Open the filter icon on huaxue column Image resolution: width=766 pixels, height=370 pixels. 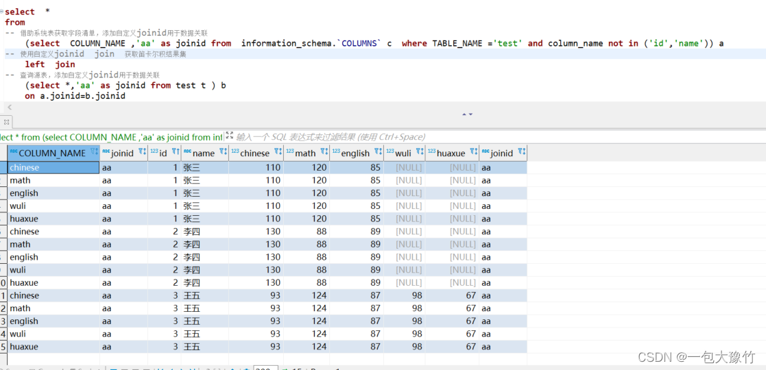474,153
